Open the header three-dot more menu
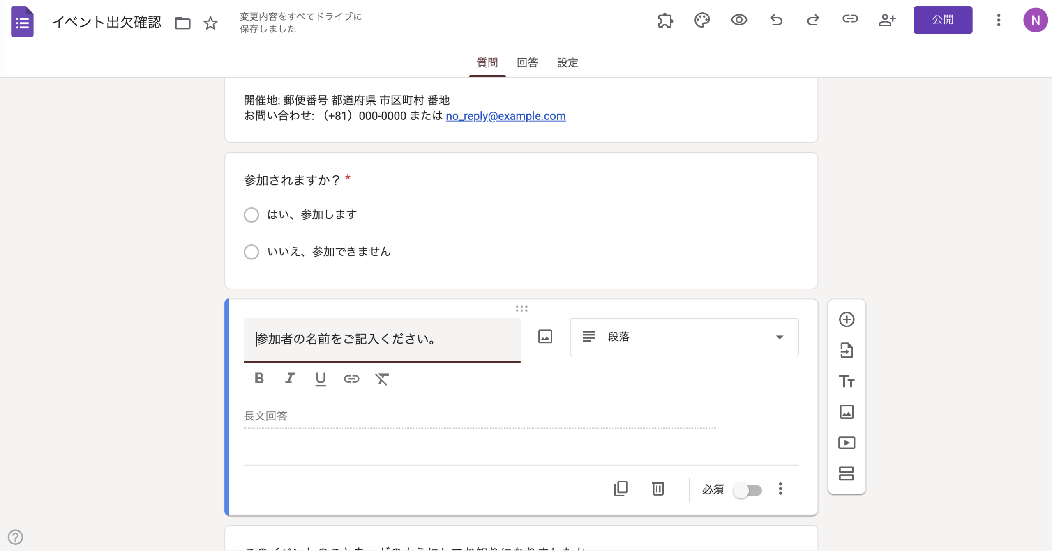 (x=998, y=20)
